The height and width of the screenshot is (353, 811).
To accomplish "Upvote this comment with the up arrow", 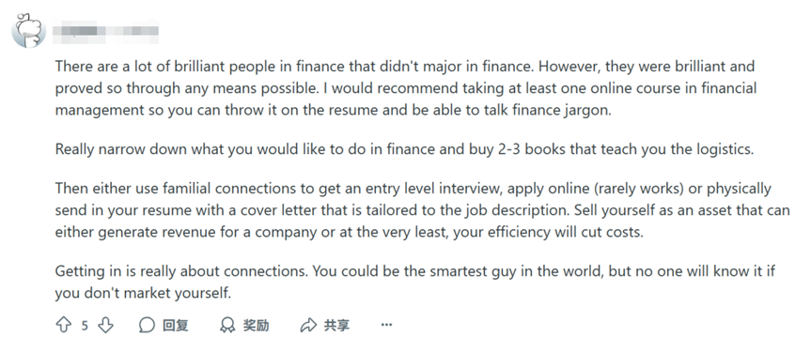I will click(63, 325).
